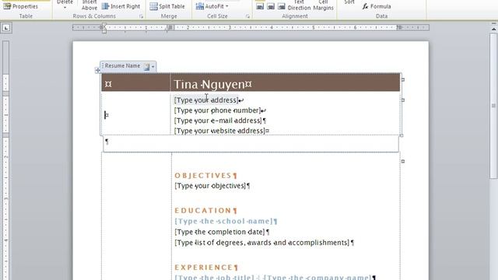Click [Type list of degrees, awards] placeholder
Screen dimensions: 498x280
tap(261, 243)
